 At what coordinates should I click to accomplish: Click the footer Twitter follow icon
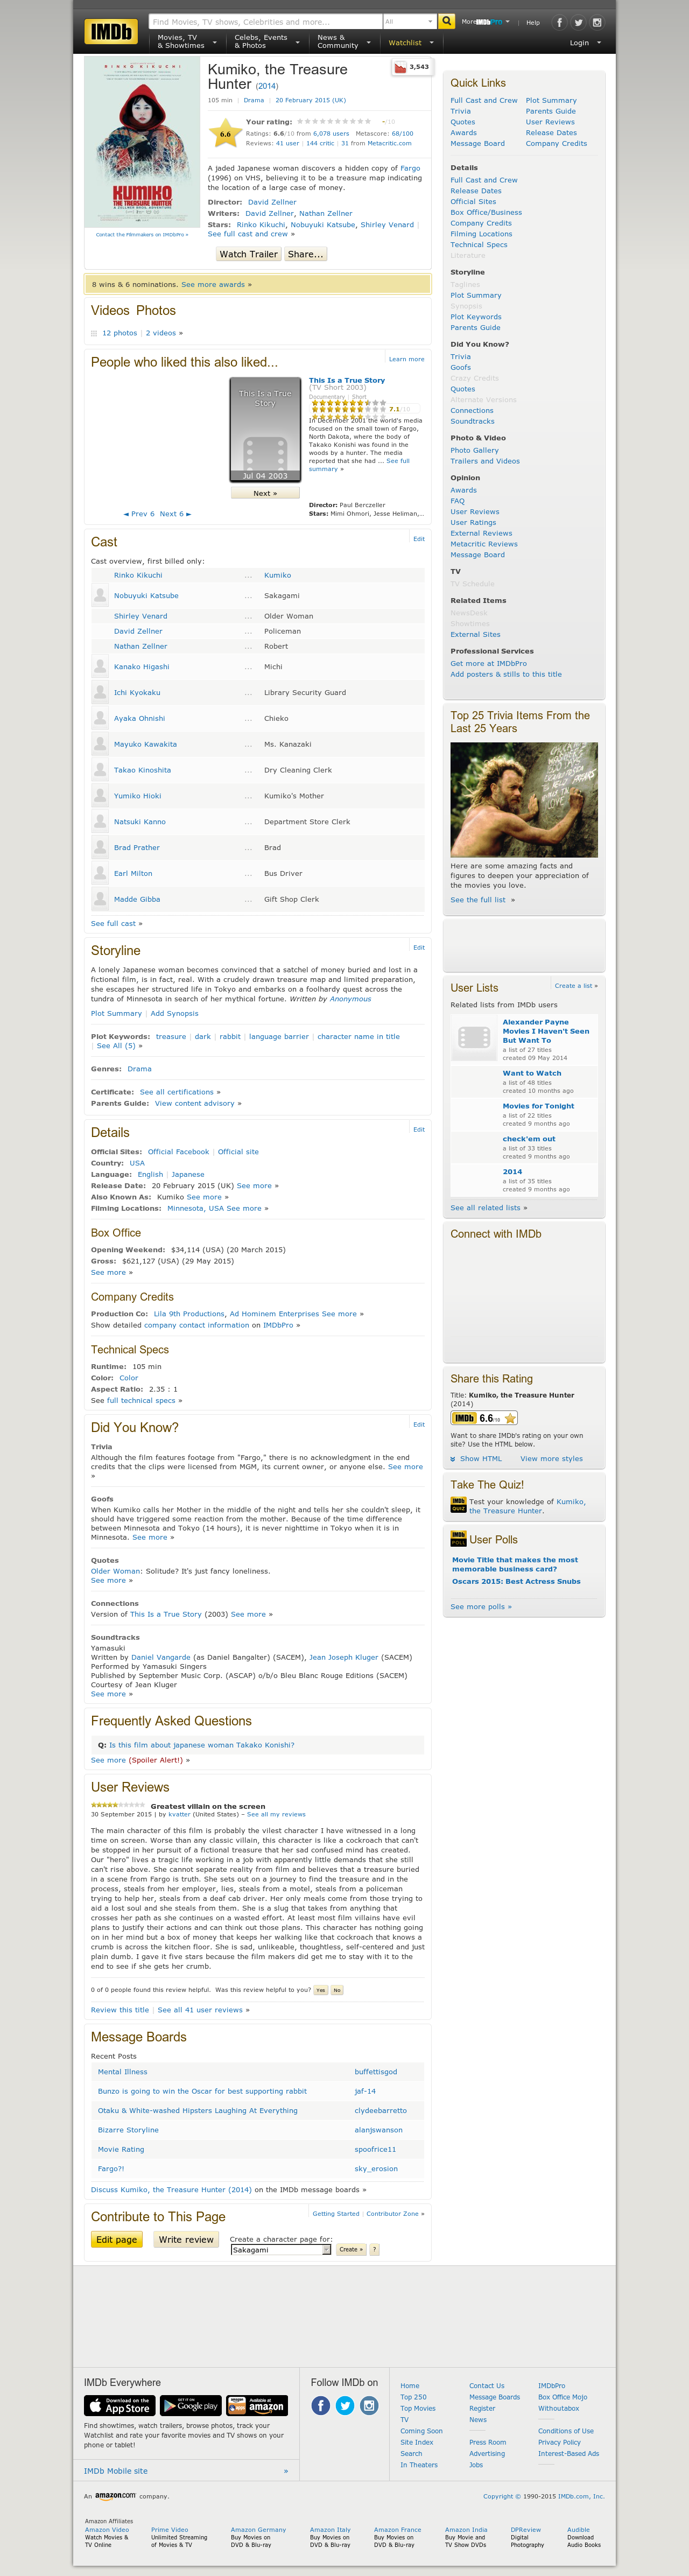(x=345, y=2405)
